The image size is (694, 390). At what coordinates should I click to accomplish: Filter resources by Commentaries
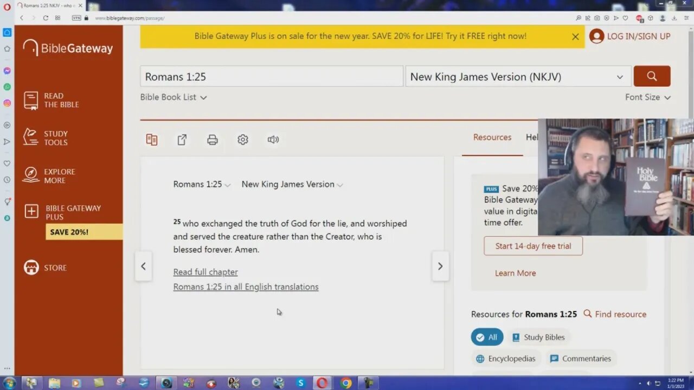pyautogui.click(x=581, y=359)
